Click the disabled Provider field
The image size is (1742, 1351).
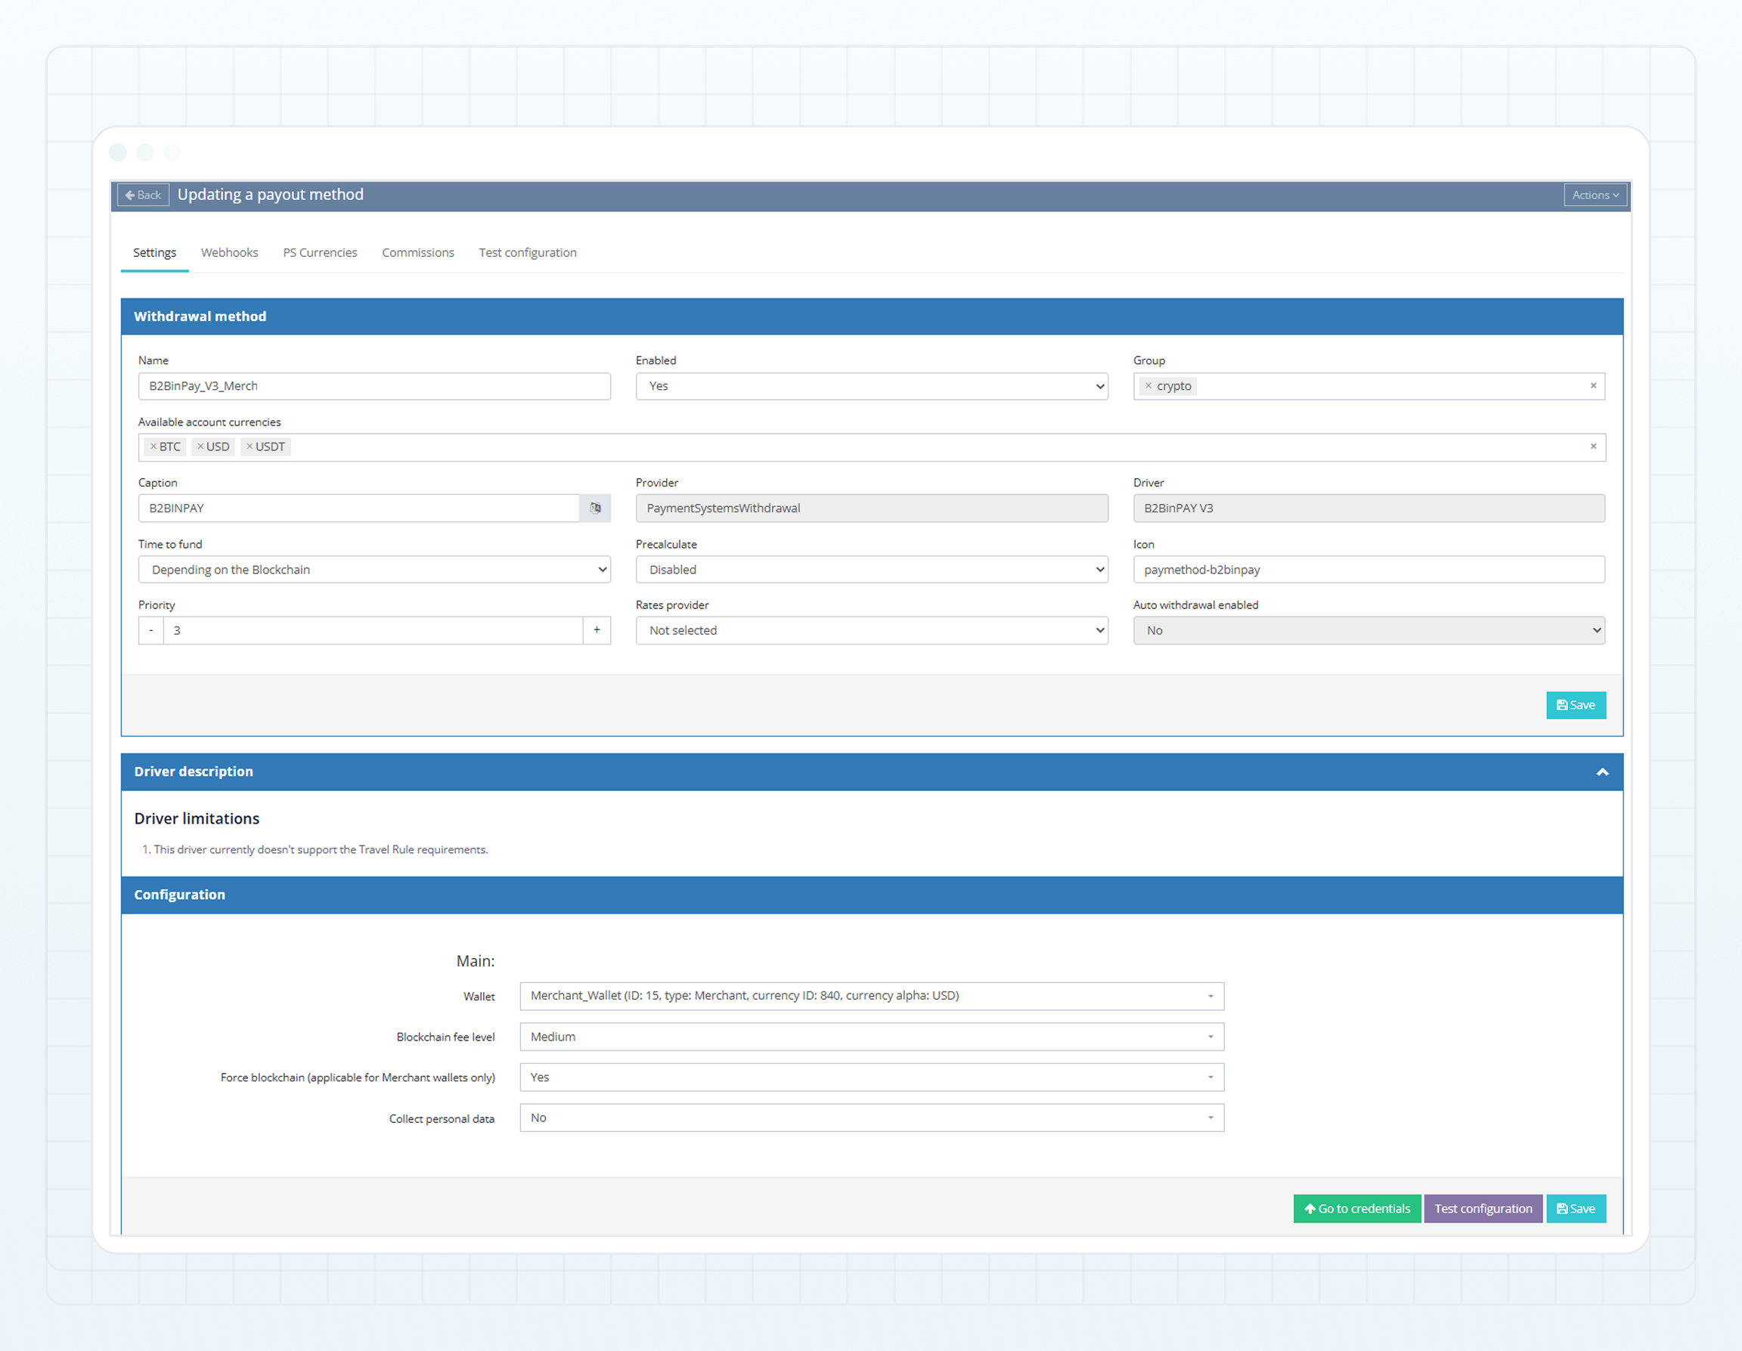(x=871, y=509)
